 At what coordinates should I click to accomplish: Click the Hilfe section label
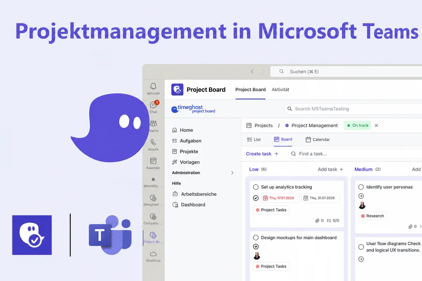pyautogui.click(x=177, y=183)
